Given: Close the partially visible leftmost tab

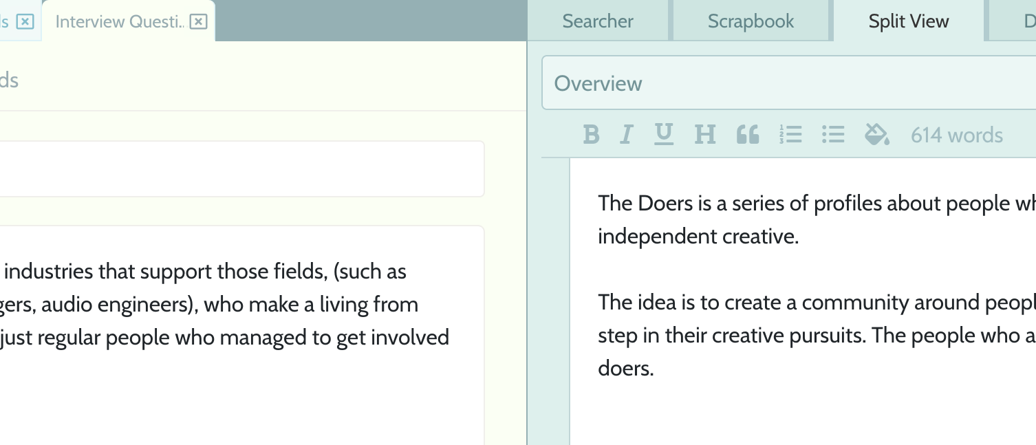Looking at the screenshot, I should point(25,22).
